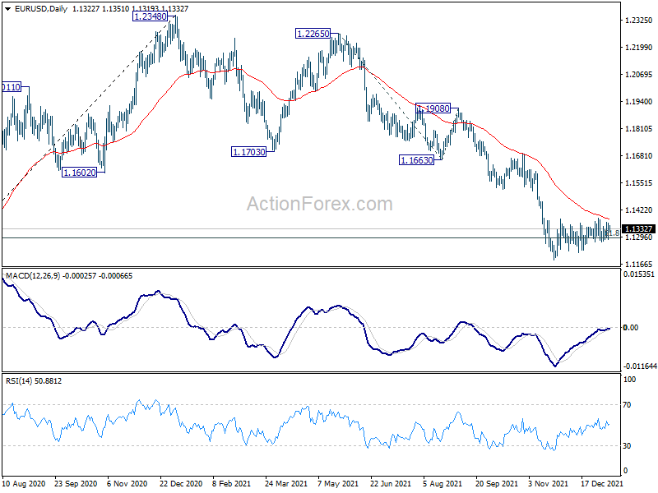Image resolution: width=658 pixels, height=493 pixels.
Task: Click the 7 May 2021 date marker
Action: tap(338, 483)
